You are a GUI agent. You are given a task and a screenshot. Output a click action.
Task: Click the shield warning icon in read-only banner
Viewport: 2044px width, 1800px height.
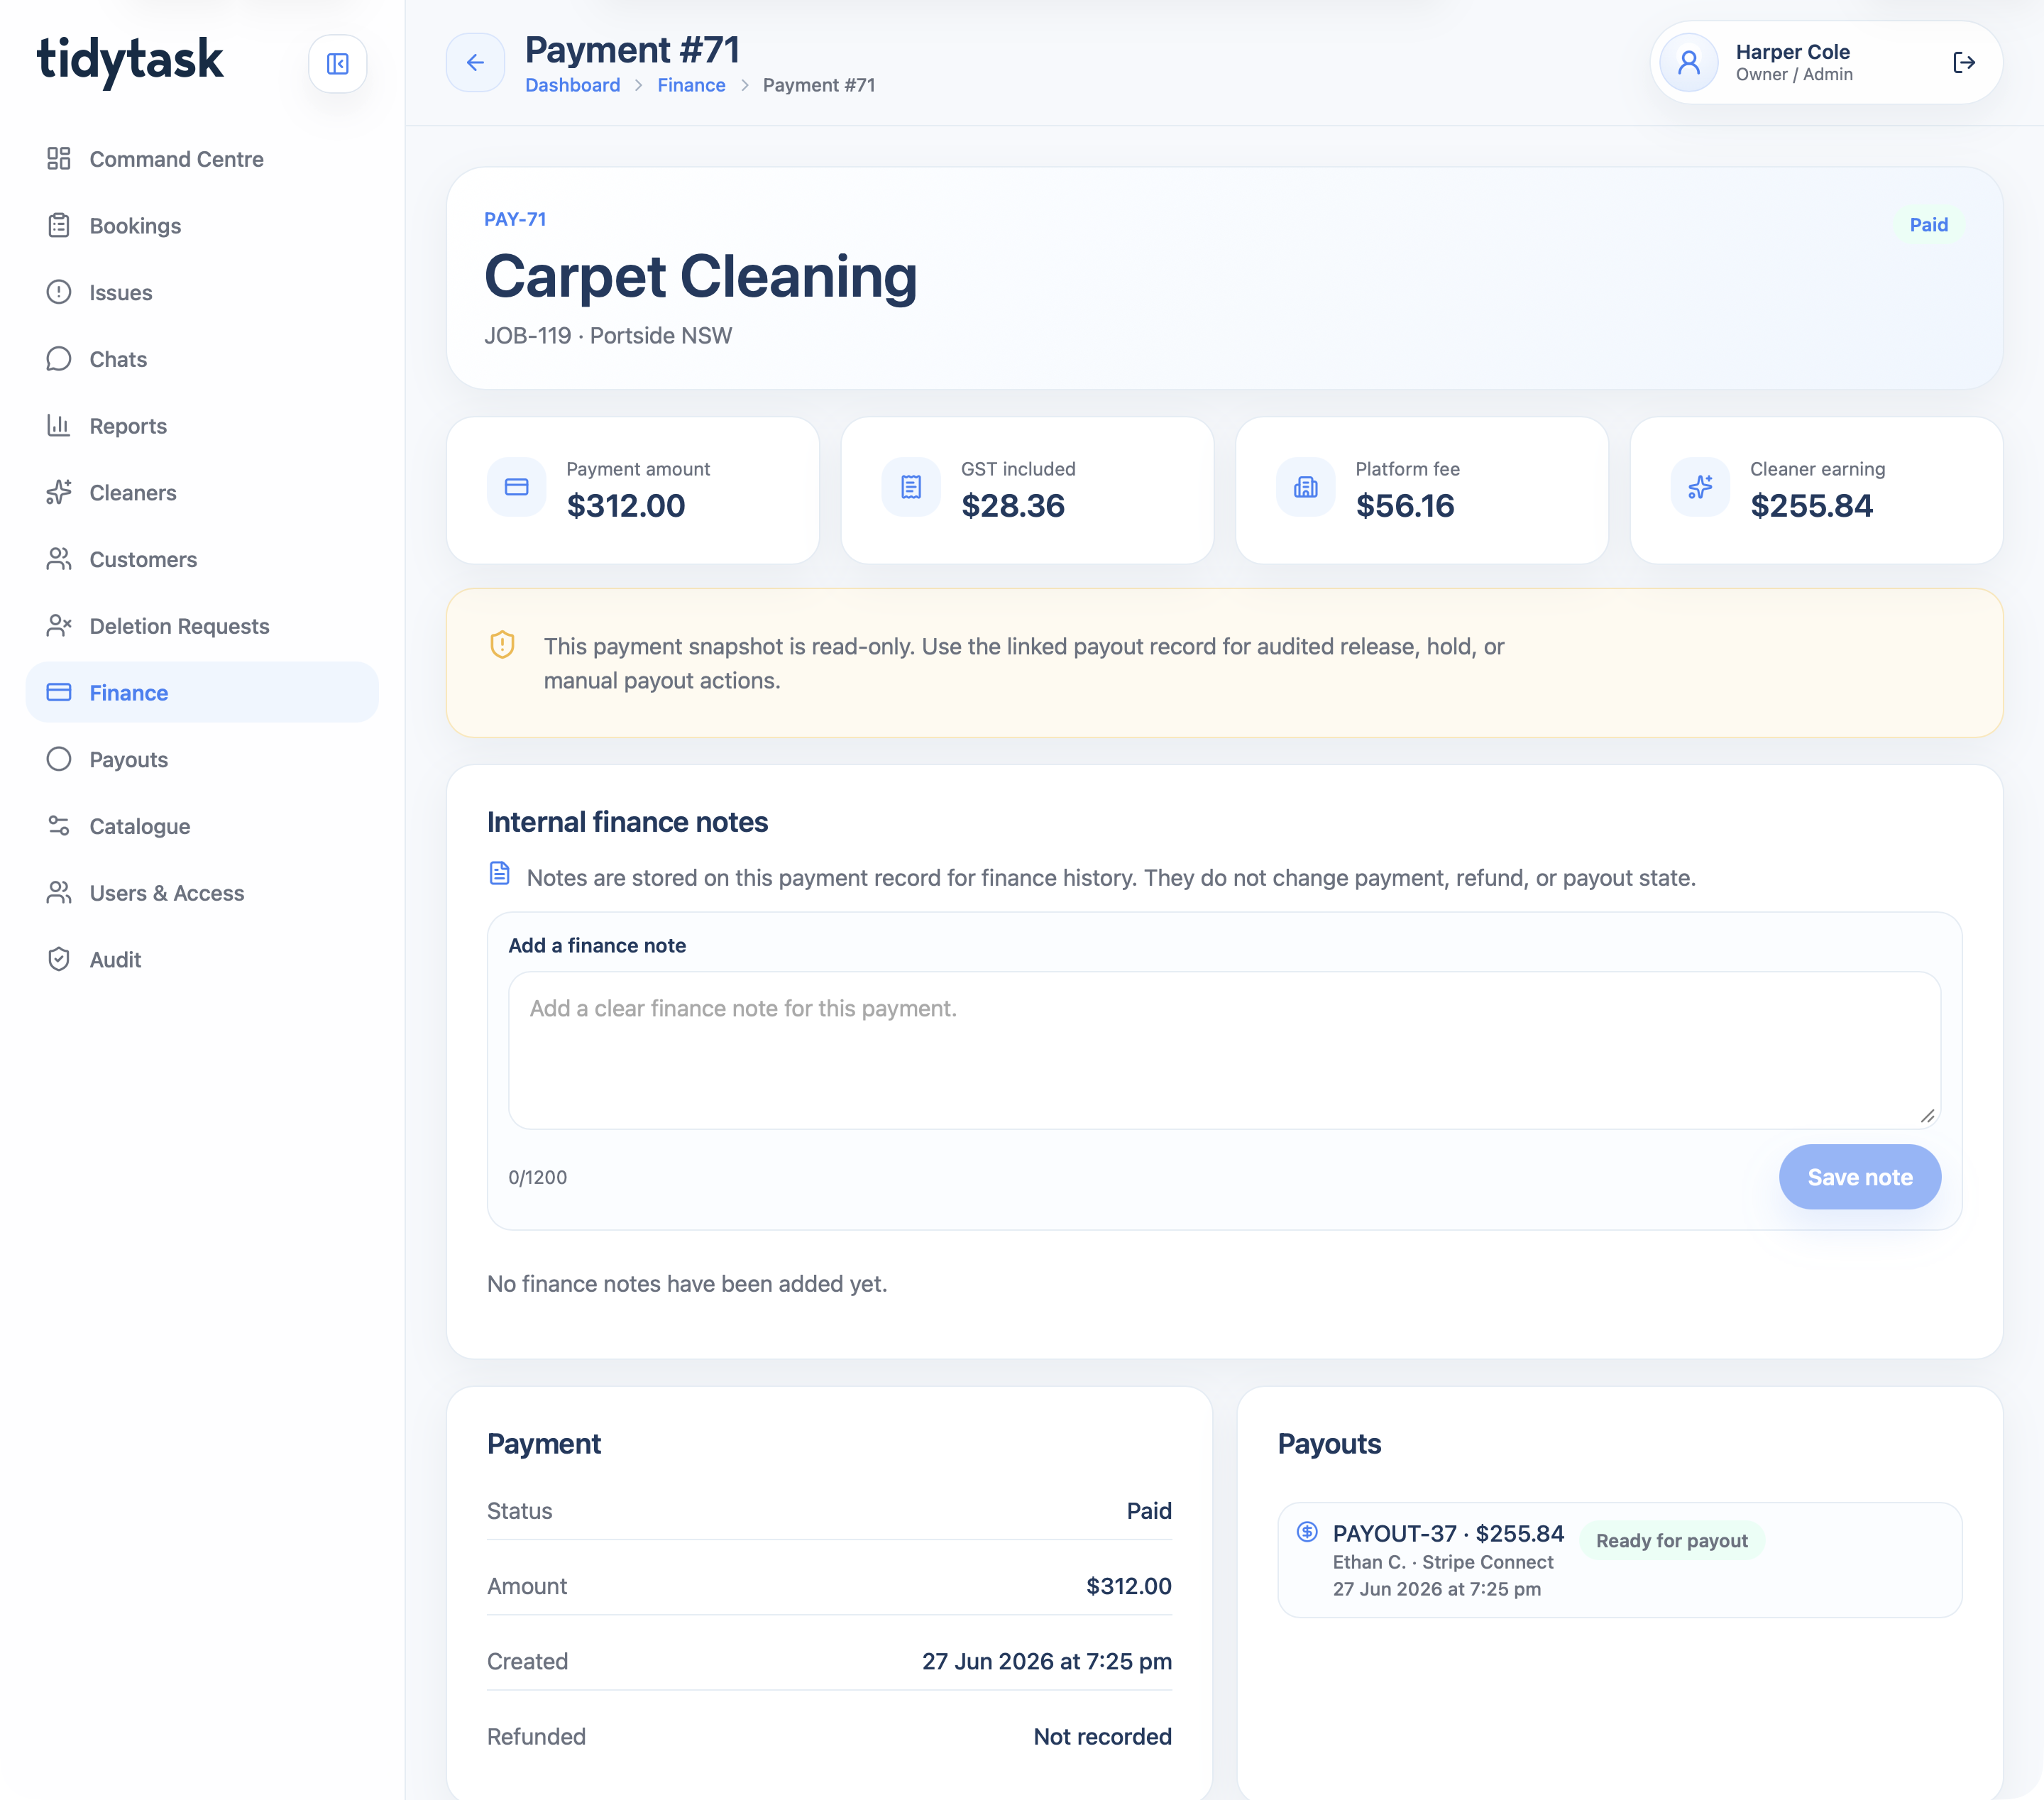(x=502, y=645)
